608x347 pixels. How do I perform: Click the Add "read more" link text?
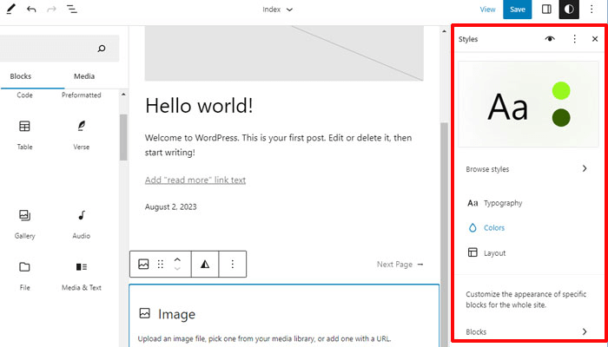[195, 180]
